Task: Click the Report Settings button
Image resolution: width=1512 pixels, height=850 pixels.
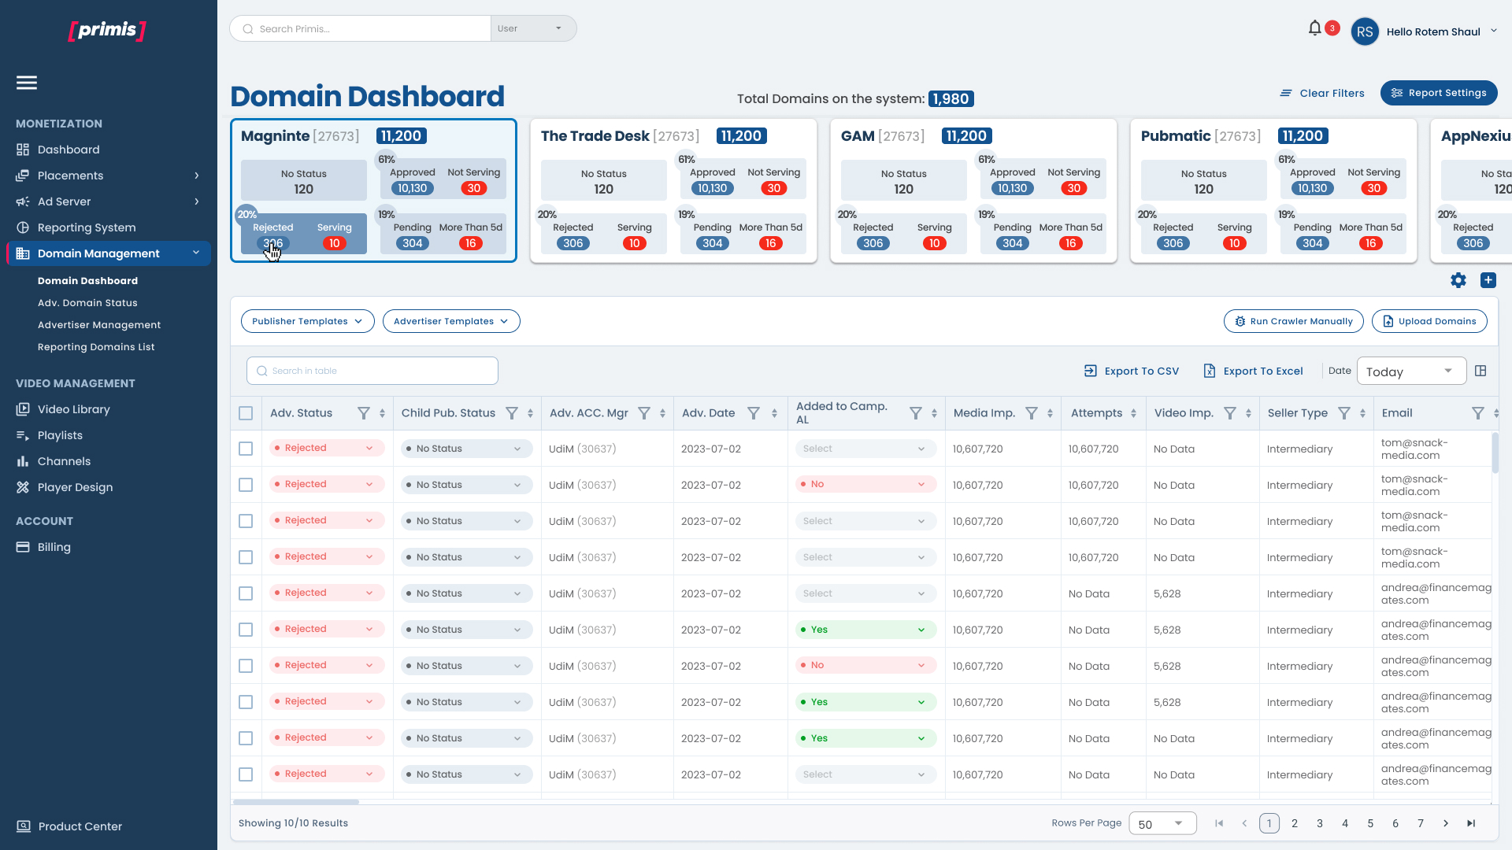Action: pyautogui.click(x=1439, y=93)
